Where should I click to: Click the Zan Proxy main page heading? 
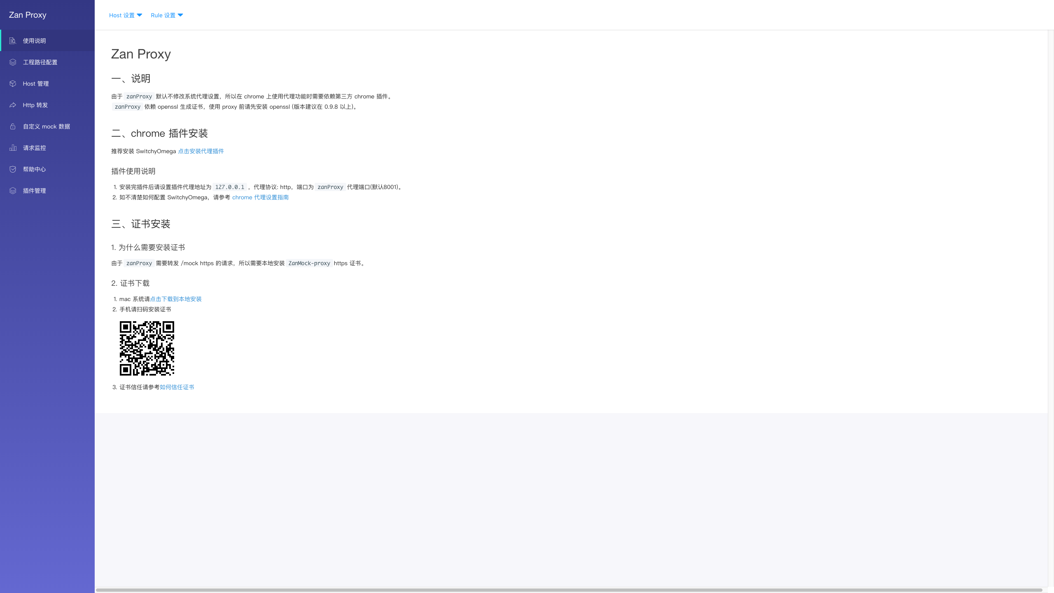[x=141, y=54]
